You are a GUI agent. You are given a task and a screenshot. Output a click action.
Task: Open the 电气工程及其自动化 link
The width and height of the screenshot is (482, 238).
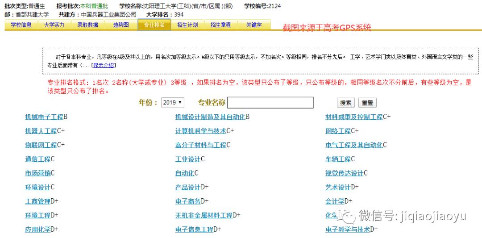coord(354,145)
